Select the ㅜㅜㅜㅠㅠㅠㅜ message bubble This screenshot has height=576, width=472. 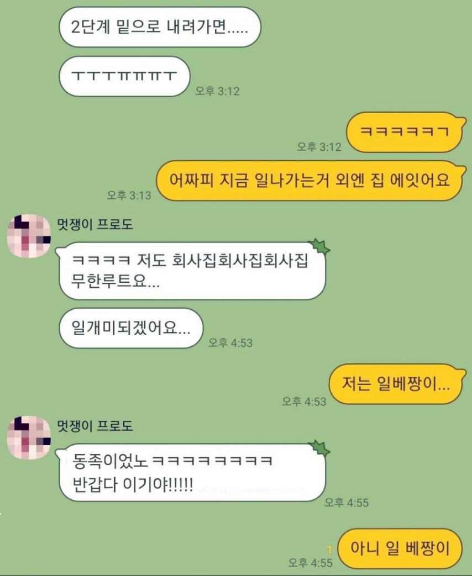124,76
